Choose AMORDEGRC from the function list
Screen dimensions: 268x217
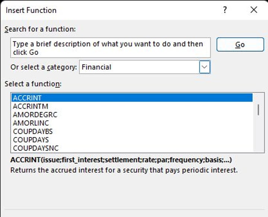(35, 114)
